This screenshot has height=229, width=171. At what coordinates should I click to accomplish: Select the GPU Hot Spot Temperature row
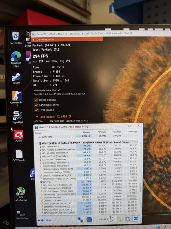tap(88, 156)
